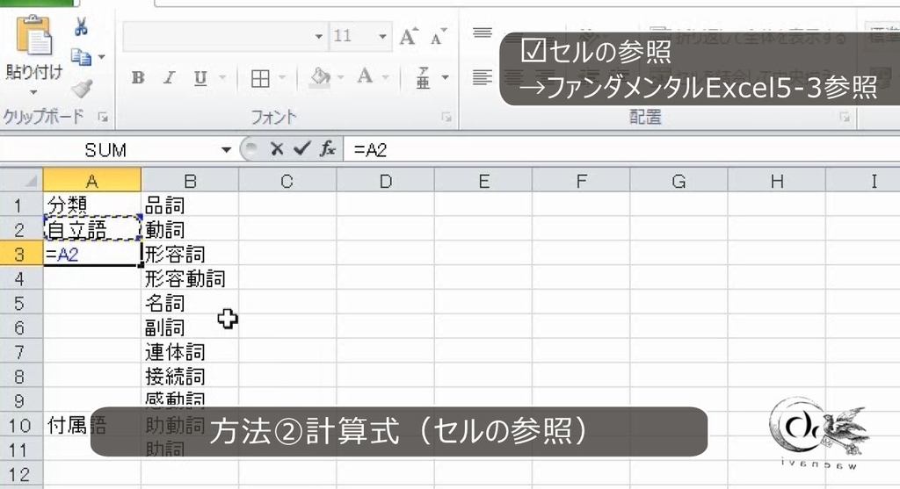Open the phonetic guide dropdown arrow

pyautogui.click(x=446, y=77)
